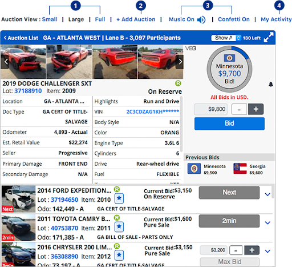Click green R badge on Dodge Challenger
Viewport: 292px width, 267px height.
(178, 83)
